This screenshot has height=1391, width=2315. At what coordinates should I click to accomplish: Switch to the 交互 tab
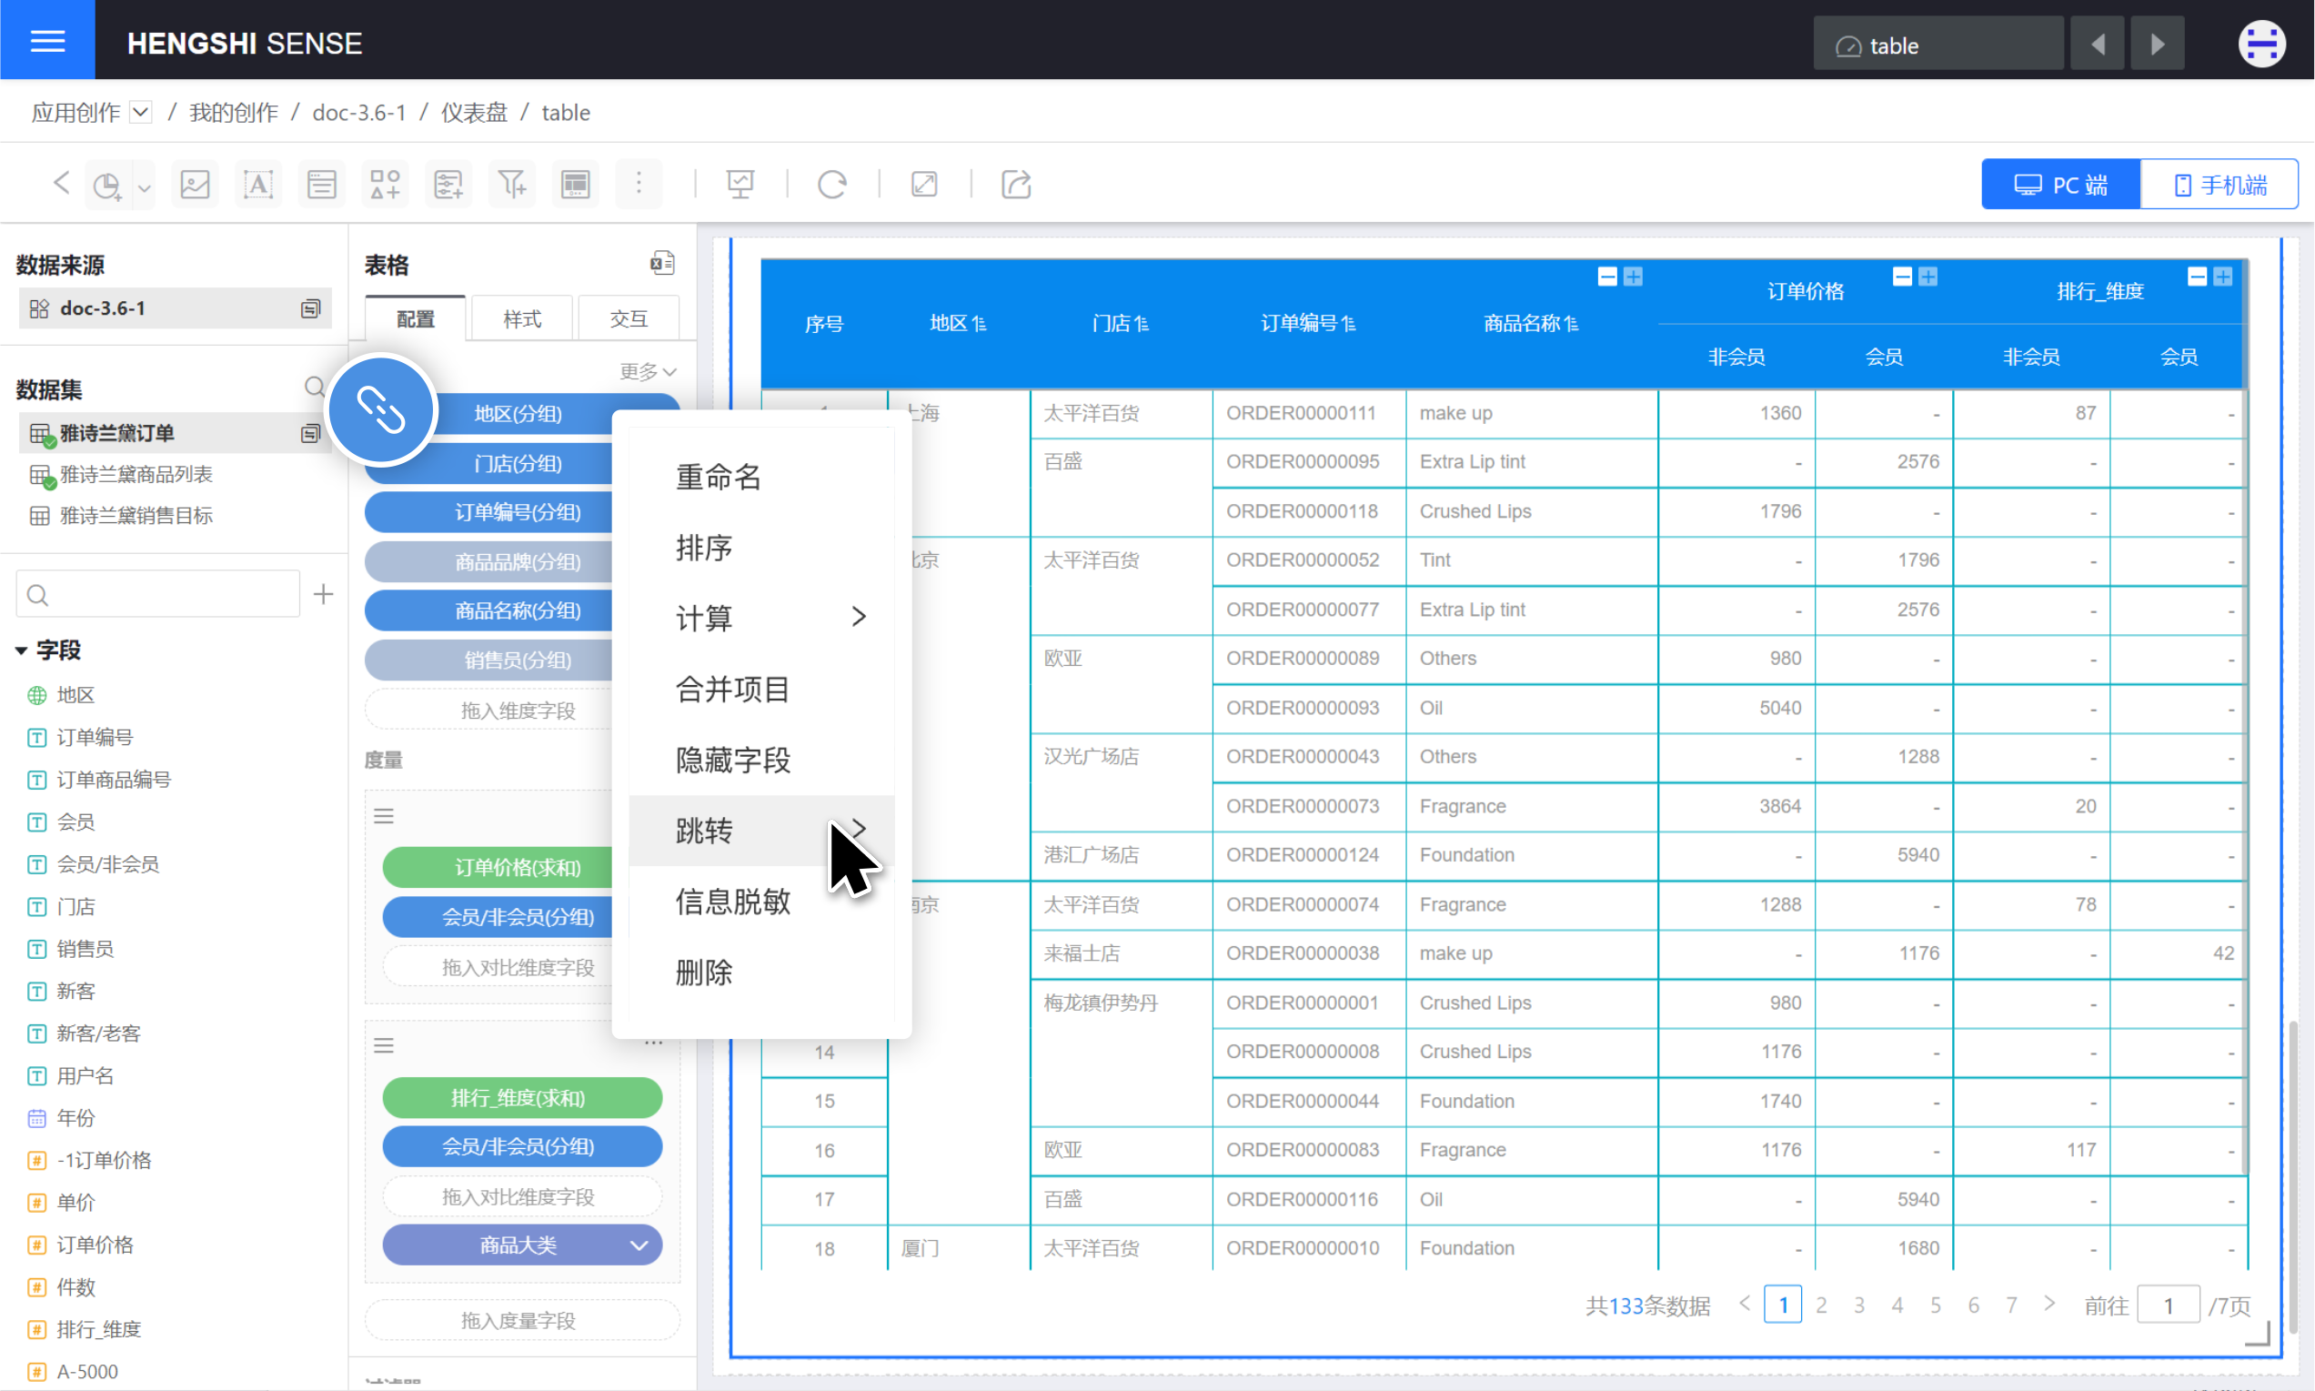pos(629,318)
